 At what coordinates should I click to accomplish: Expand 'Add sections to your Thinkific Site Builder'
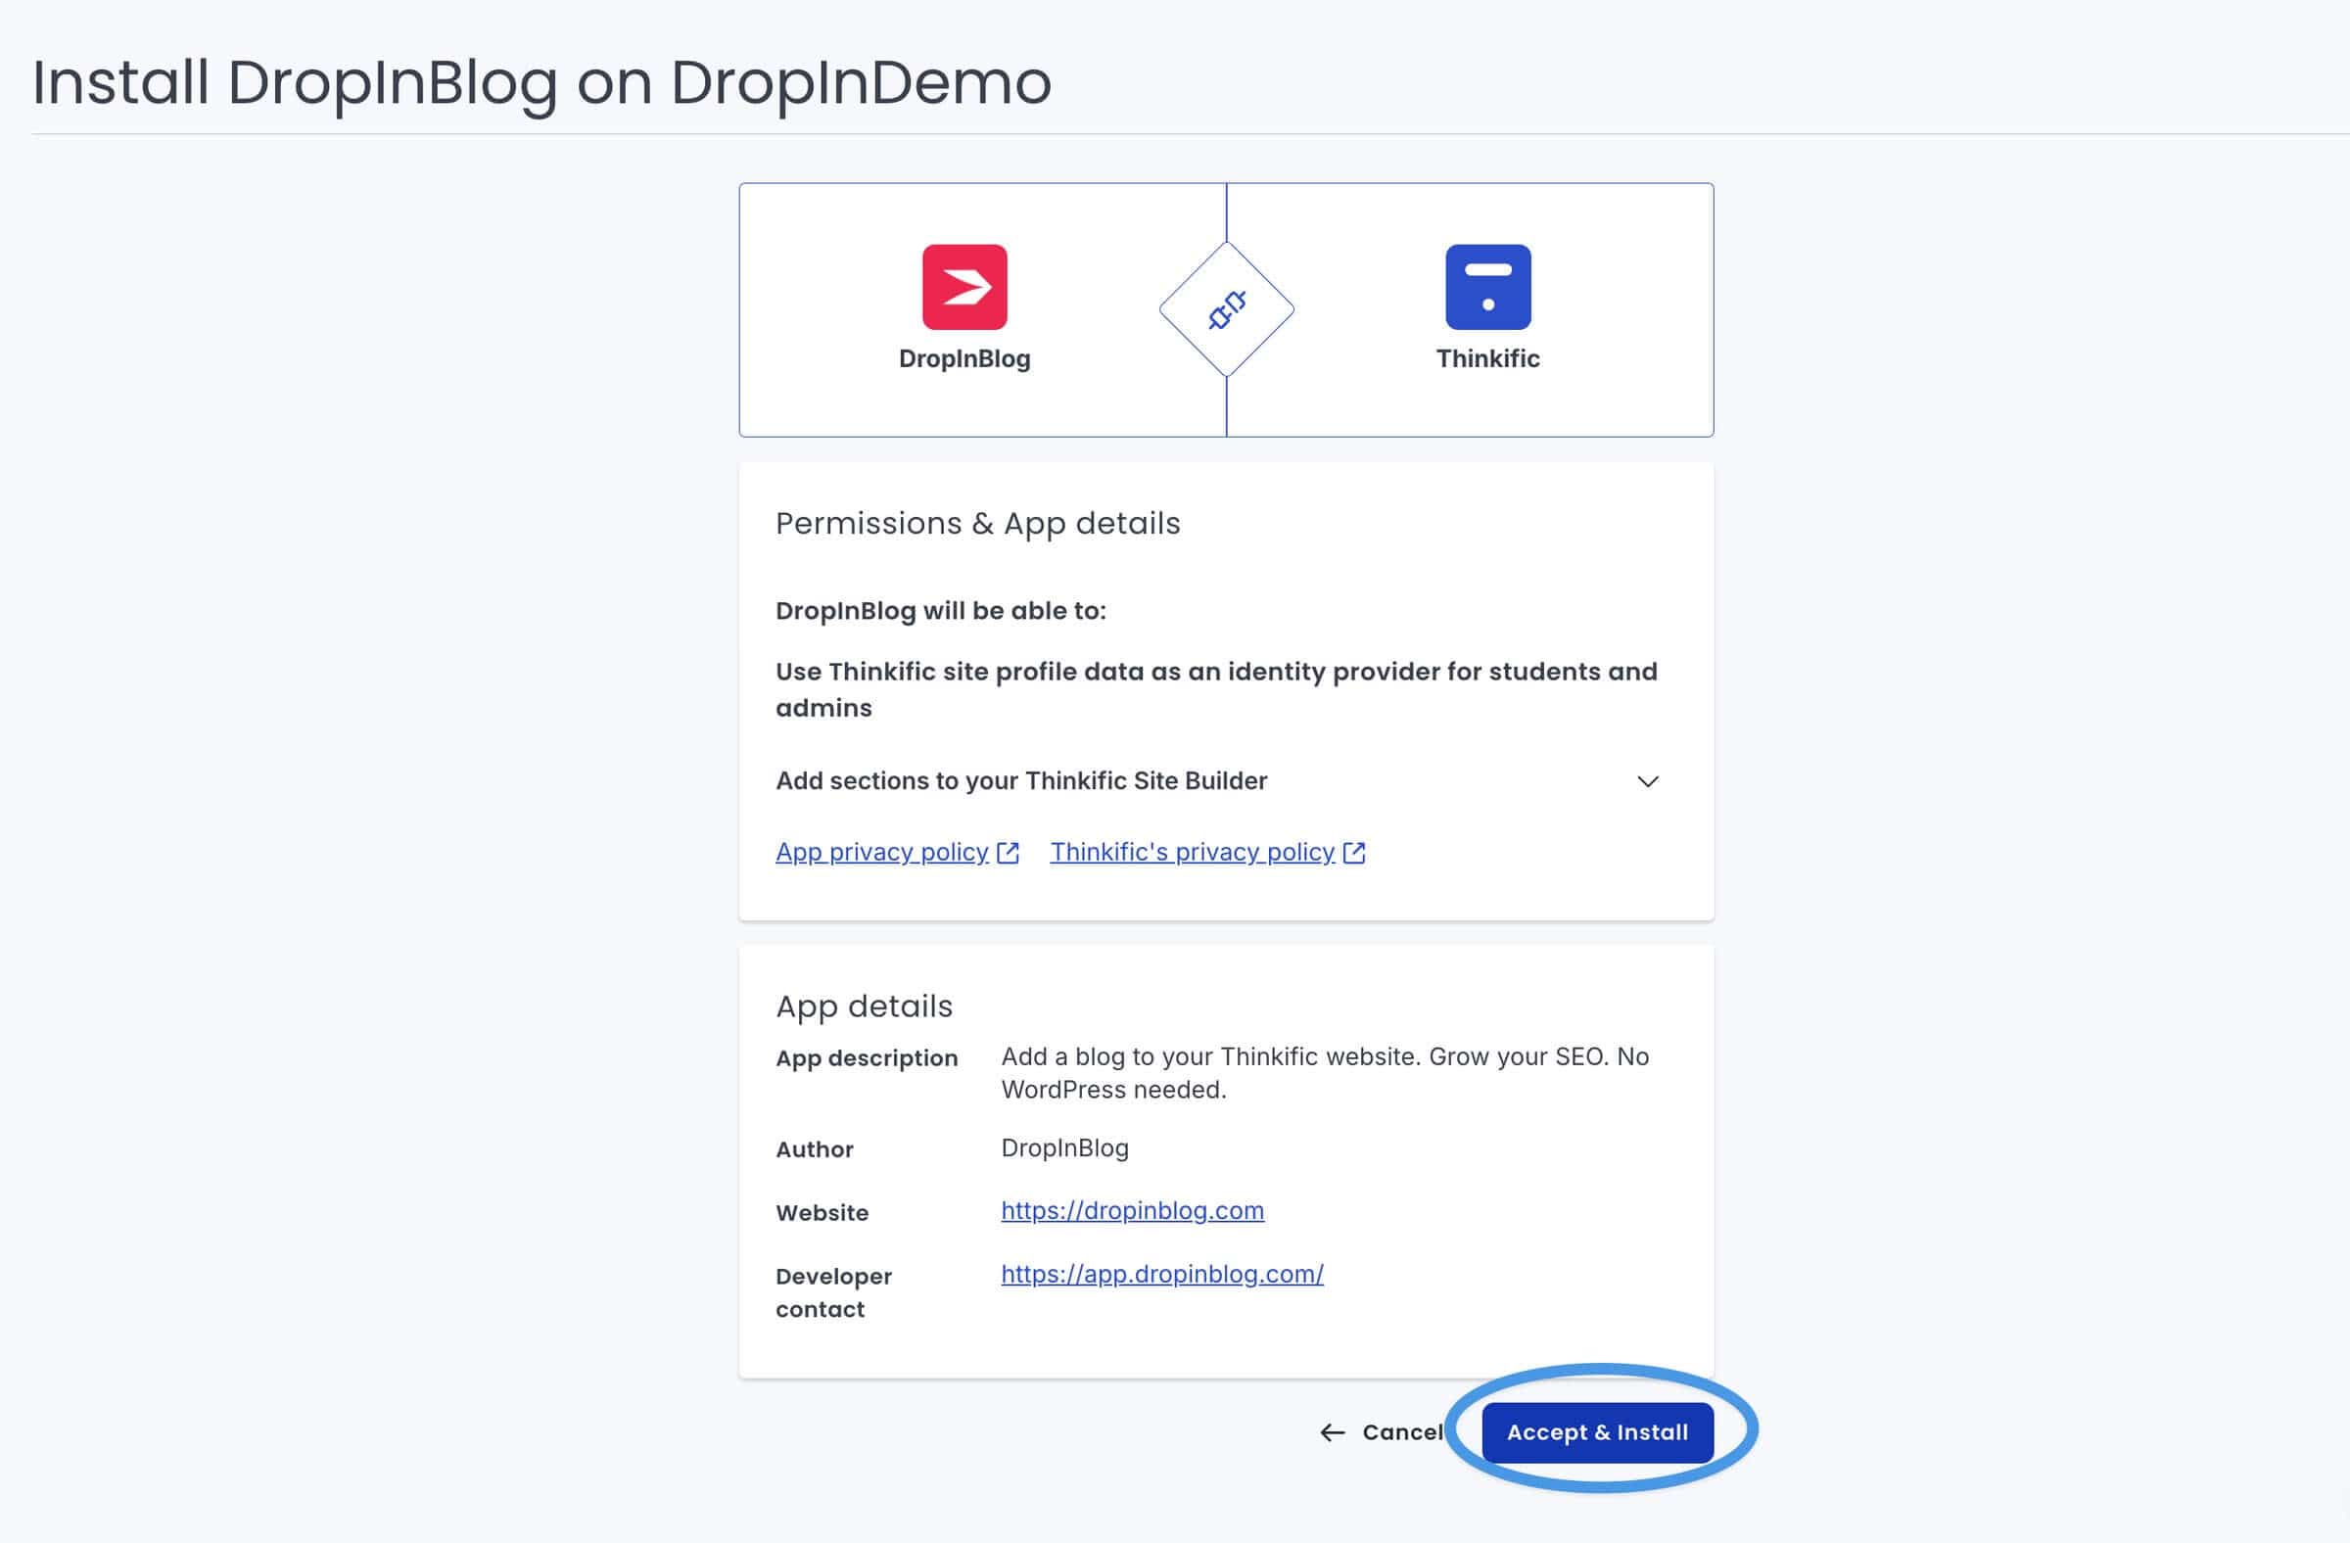coord(1225,781)
